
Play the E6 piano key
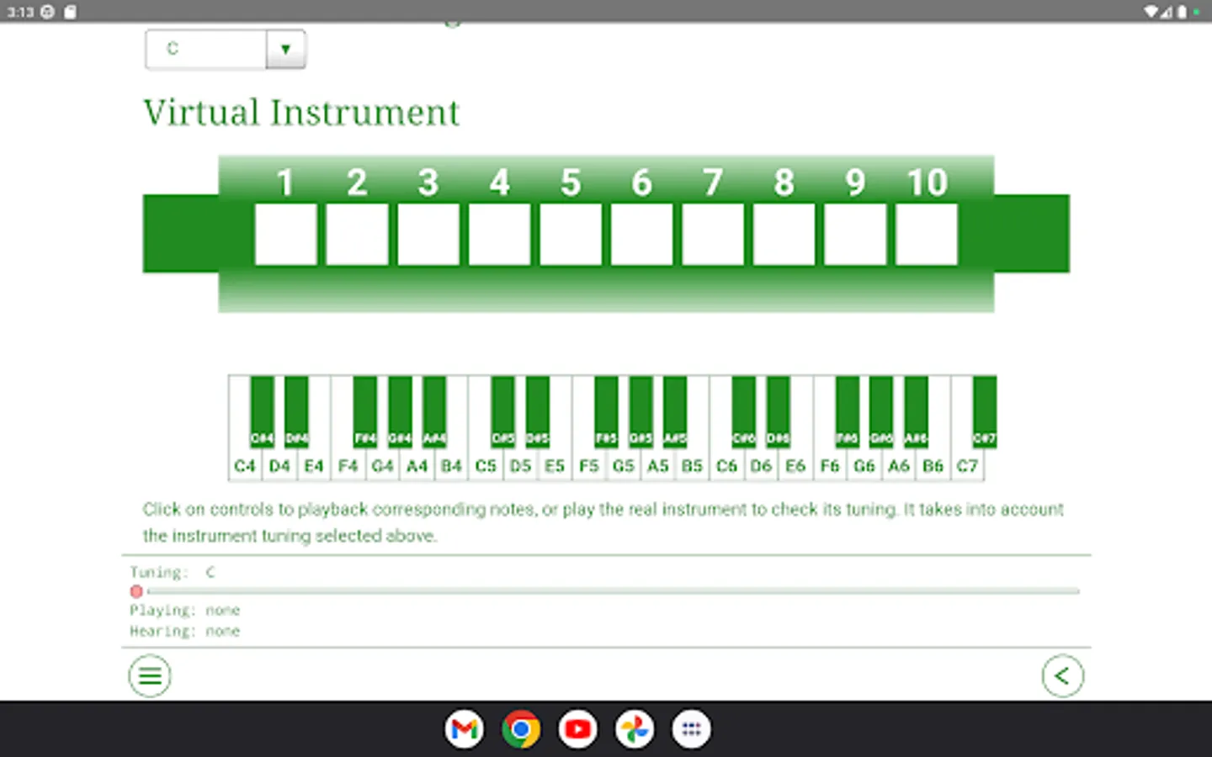pyautogui.click(x=795, y=465)
